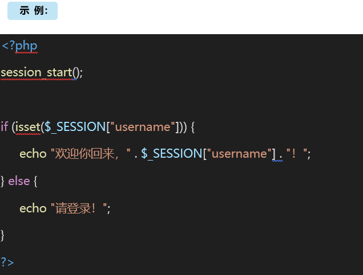This screenshot has height=275, width=363.
Task: Click $_SESSION variable inside the isset call
Action: [x=75, y=126]
